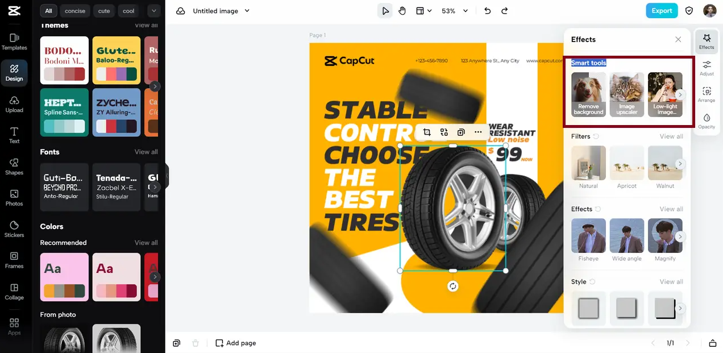Open the Templates sidebar panel
This screenshot has width=723, height=353.
14,42
